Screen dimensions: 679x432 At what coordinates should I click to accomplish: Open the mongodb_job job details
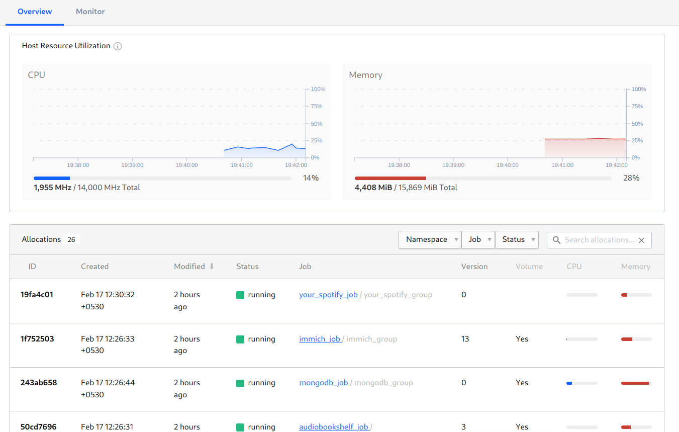coord(324,383)
